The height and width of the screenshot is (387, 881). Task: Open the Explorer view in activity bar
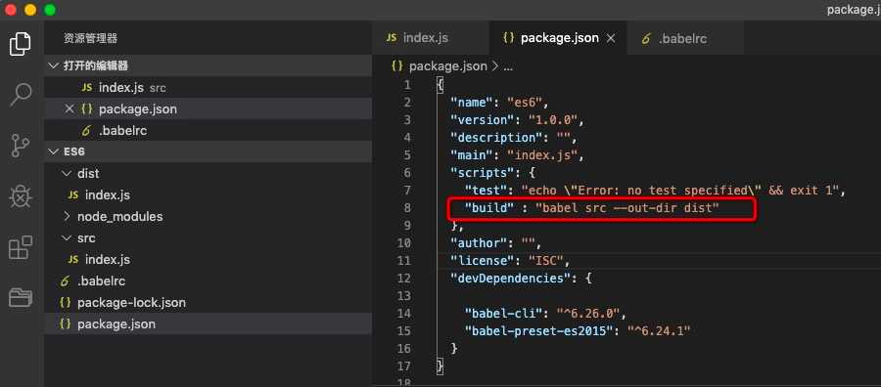(21, 44)
